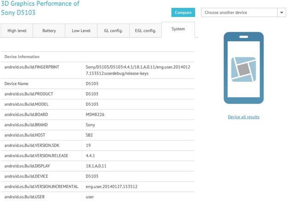This screenshot has width=294, height=201.
Task: Click the android.os.Build.FINGERPRINT label
Action: 32,67
